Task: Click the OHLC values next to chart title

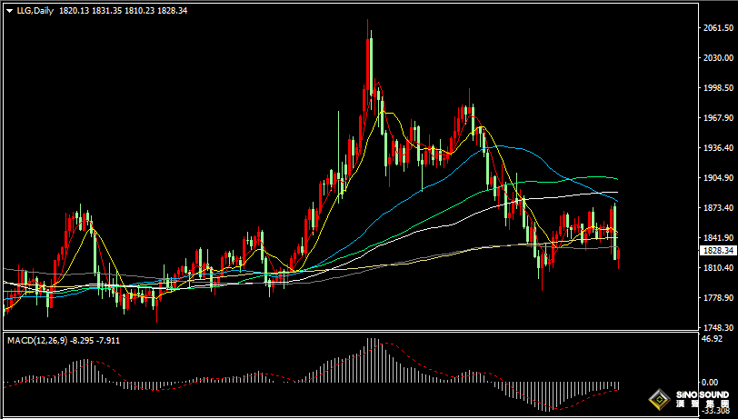Action: coord(123,10)
